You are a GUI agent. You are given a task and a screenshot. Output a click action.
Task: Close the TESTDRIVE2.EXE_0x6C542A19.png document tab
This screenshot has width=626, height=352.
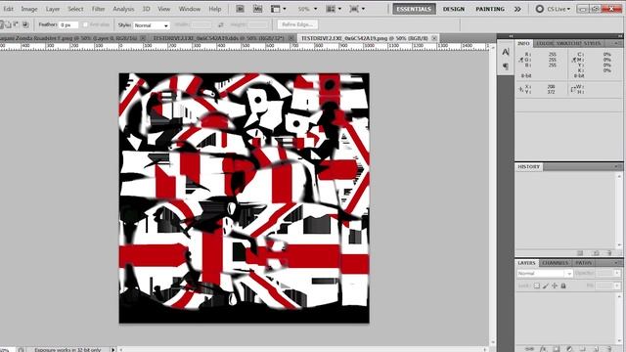pyautogui.click(x=434, y=38)
